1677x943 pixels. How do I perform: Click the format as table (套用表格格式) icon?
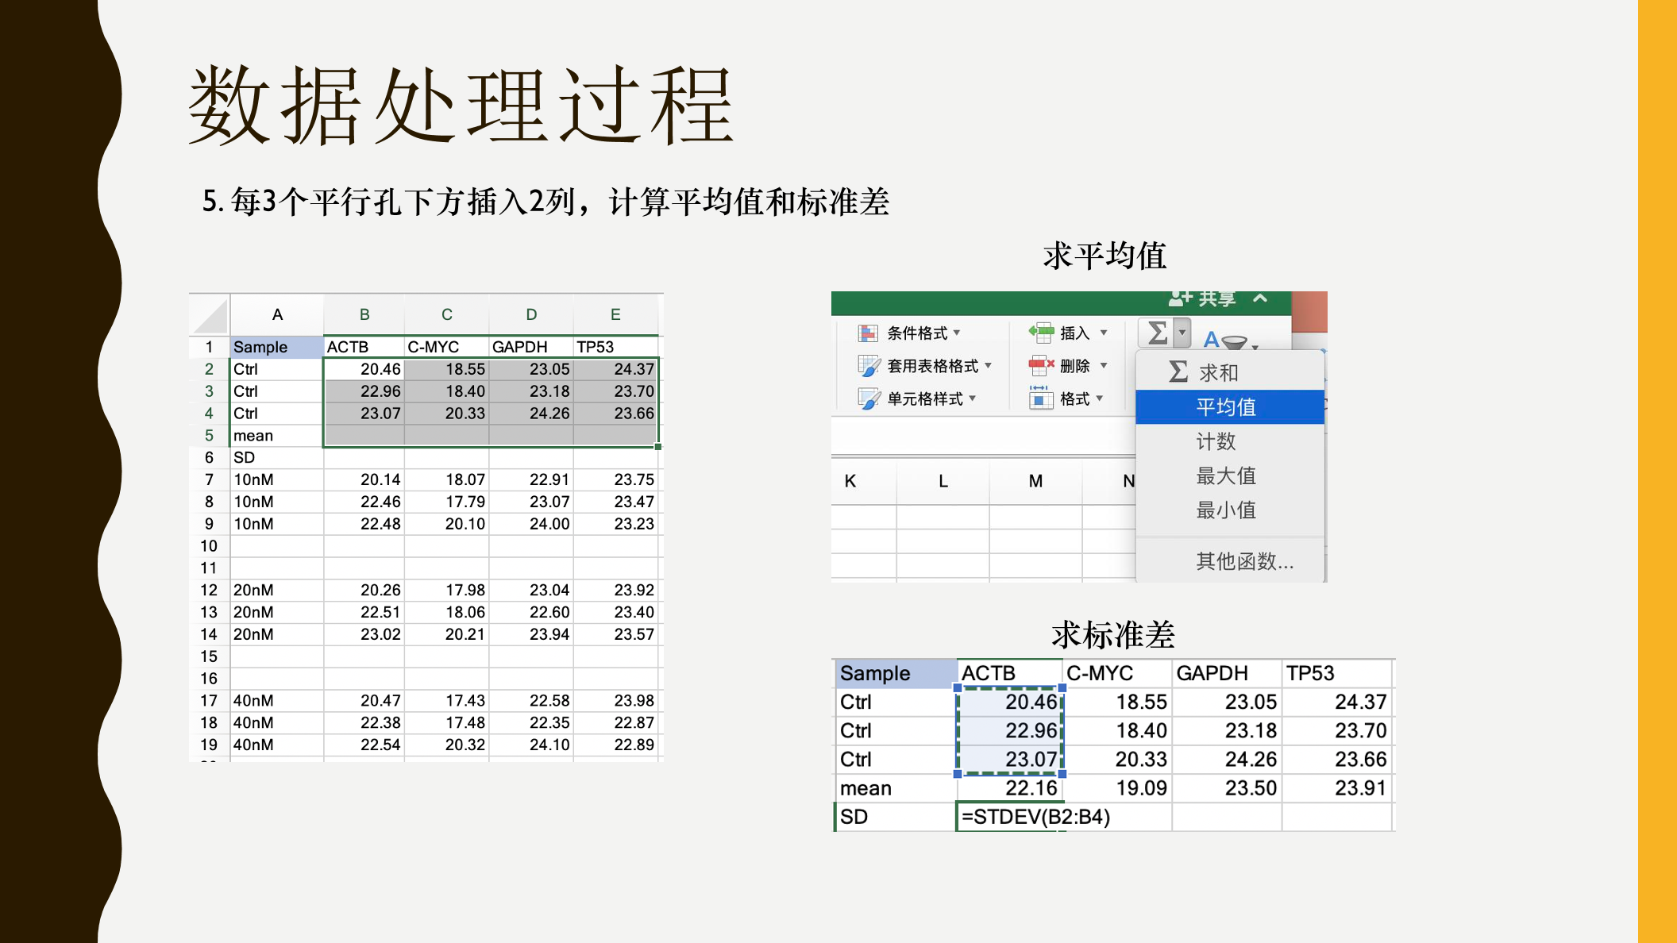pos(869,366)
